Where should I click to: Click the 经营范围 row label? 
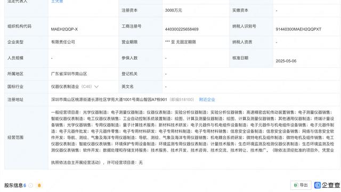(x=15, y=138)
